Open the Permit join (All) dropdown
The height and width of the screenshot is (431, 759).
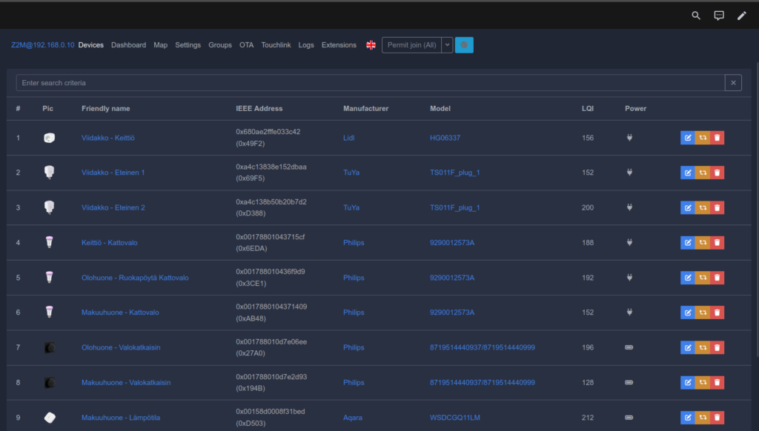[x=447, y=44]
